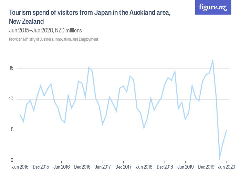Click the 10 label on the y-axis
Image resolution: width=241 pixels, height=181 pixels.
point(11,99)
